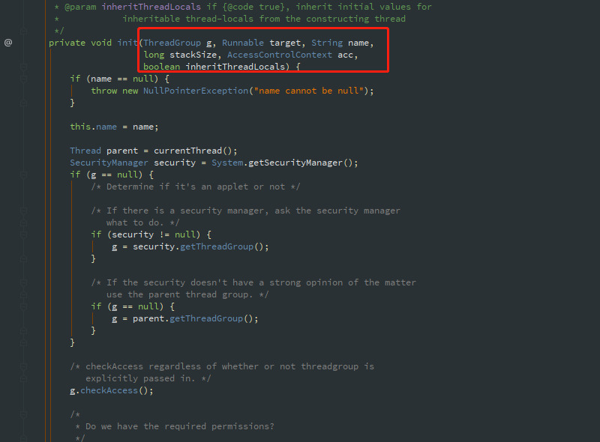Click the "name cannot be null" string

tap(308, 91)
